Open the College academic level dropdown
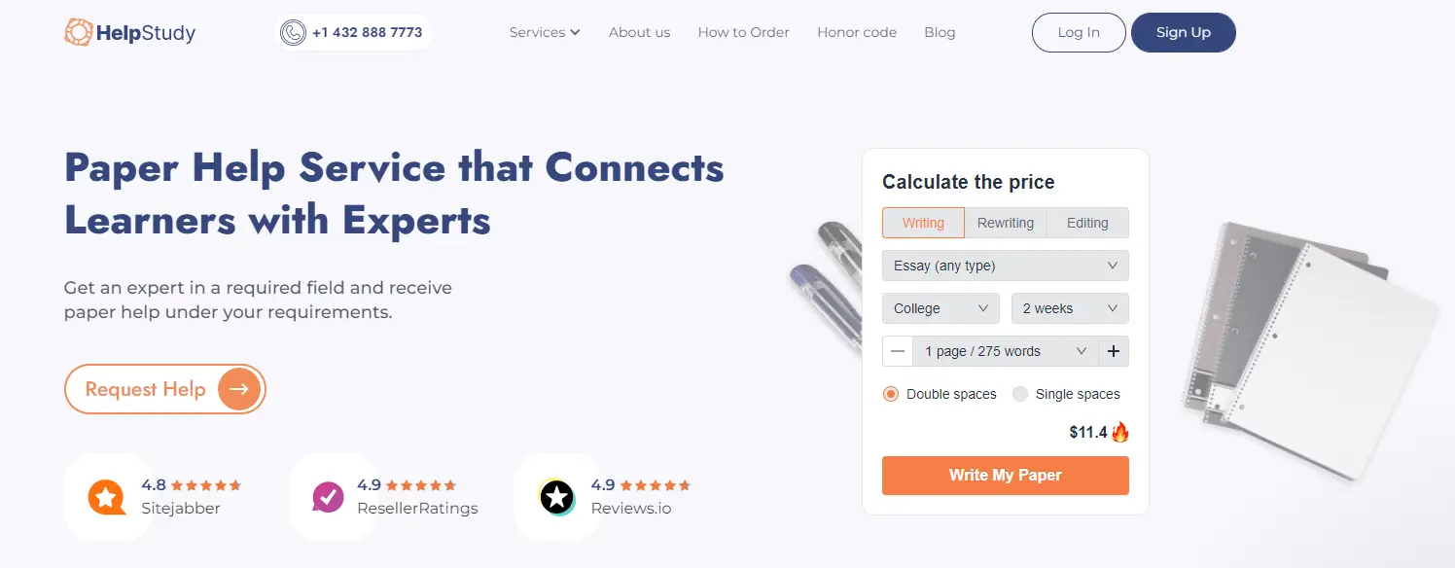 point(940,308)
